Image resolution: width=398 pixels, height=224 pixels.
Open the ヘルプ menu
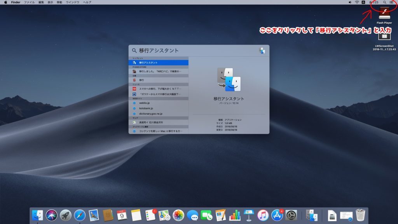tap(87, 2)
